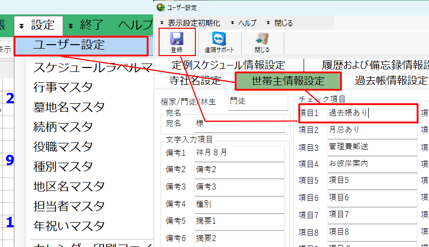Viewport: 429px width, 247px height.
Task: Open the 遠隔サポート TeamViewer icon
Action: 219,40
